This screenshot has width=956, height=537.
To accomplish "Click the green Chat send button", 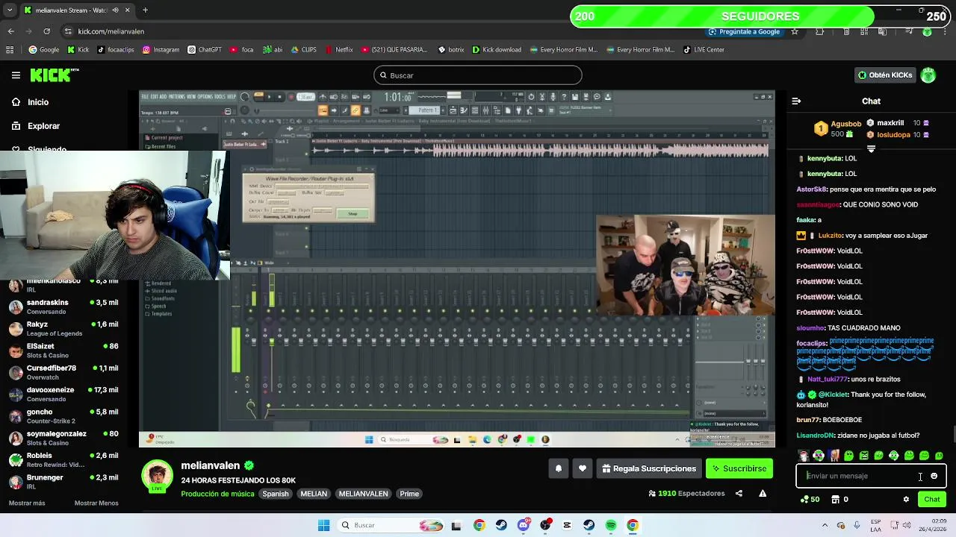I will (x=932, y=500).
